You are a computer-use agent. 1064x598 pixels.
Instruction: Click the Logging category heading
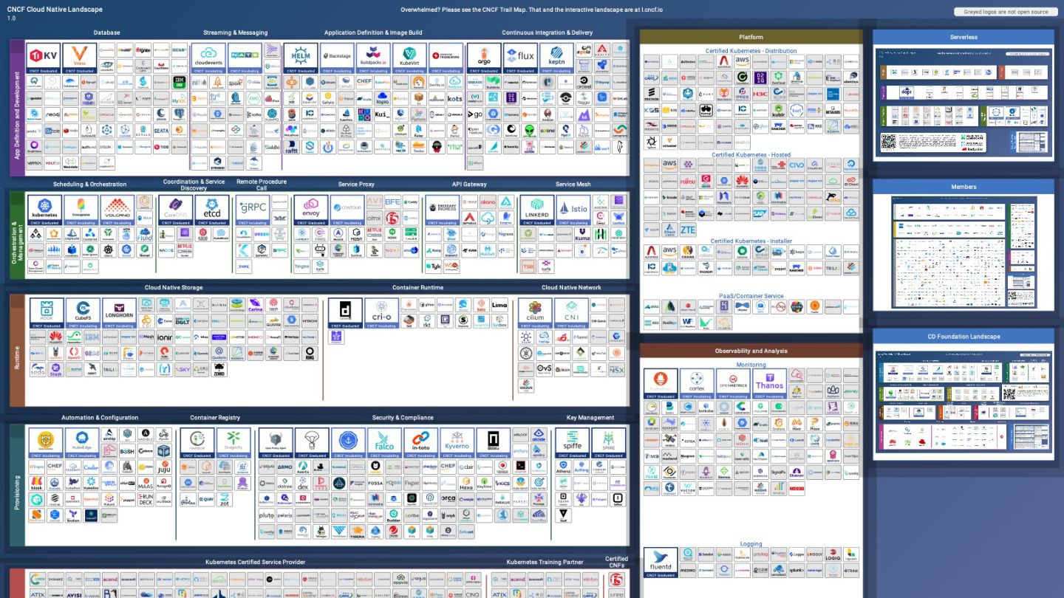(751, 544)
